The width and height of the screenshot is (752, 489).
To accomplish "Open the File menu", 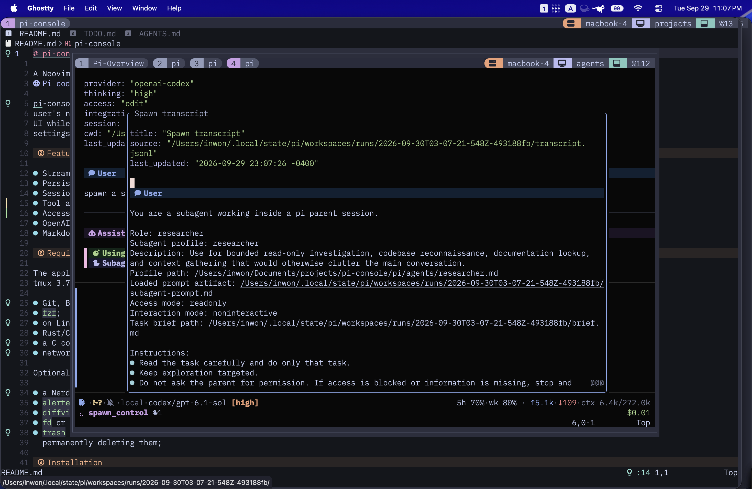I will 69,8.
